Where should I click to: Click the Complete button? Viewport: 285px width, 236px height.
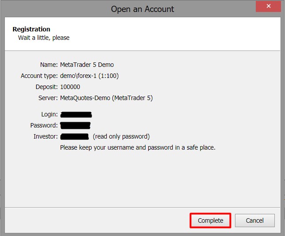(x=210, y=221)
